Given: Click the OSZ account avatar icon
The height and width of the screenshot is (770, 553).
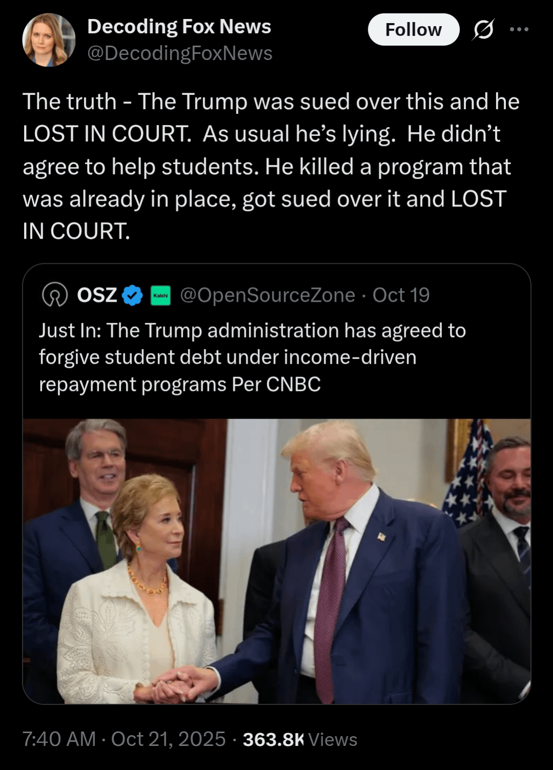Looking at the screenshot, I should pos(54,295).
